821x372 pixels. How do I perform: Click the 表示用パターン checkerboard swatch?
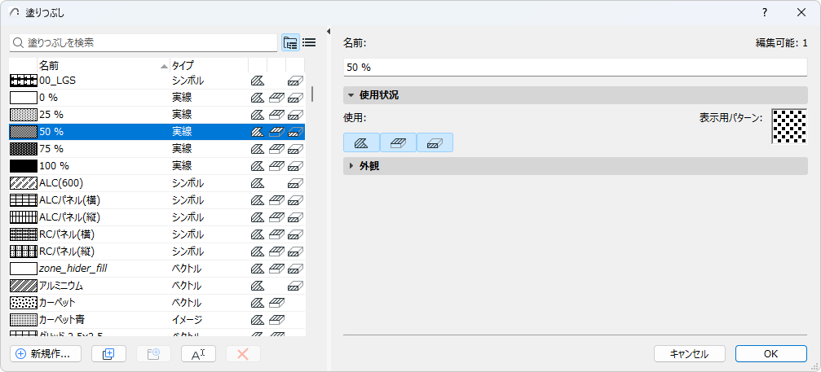pyautogui.click(x=789, y=126)
